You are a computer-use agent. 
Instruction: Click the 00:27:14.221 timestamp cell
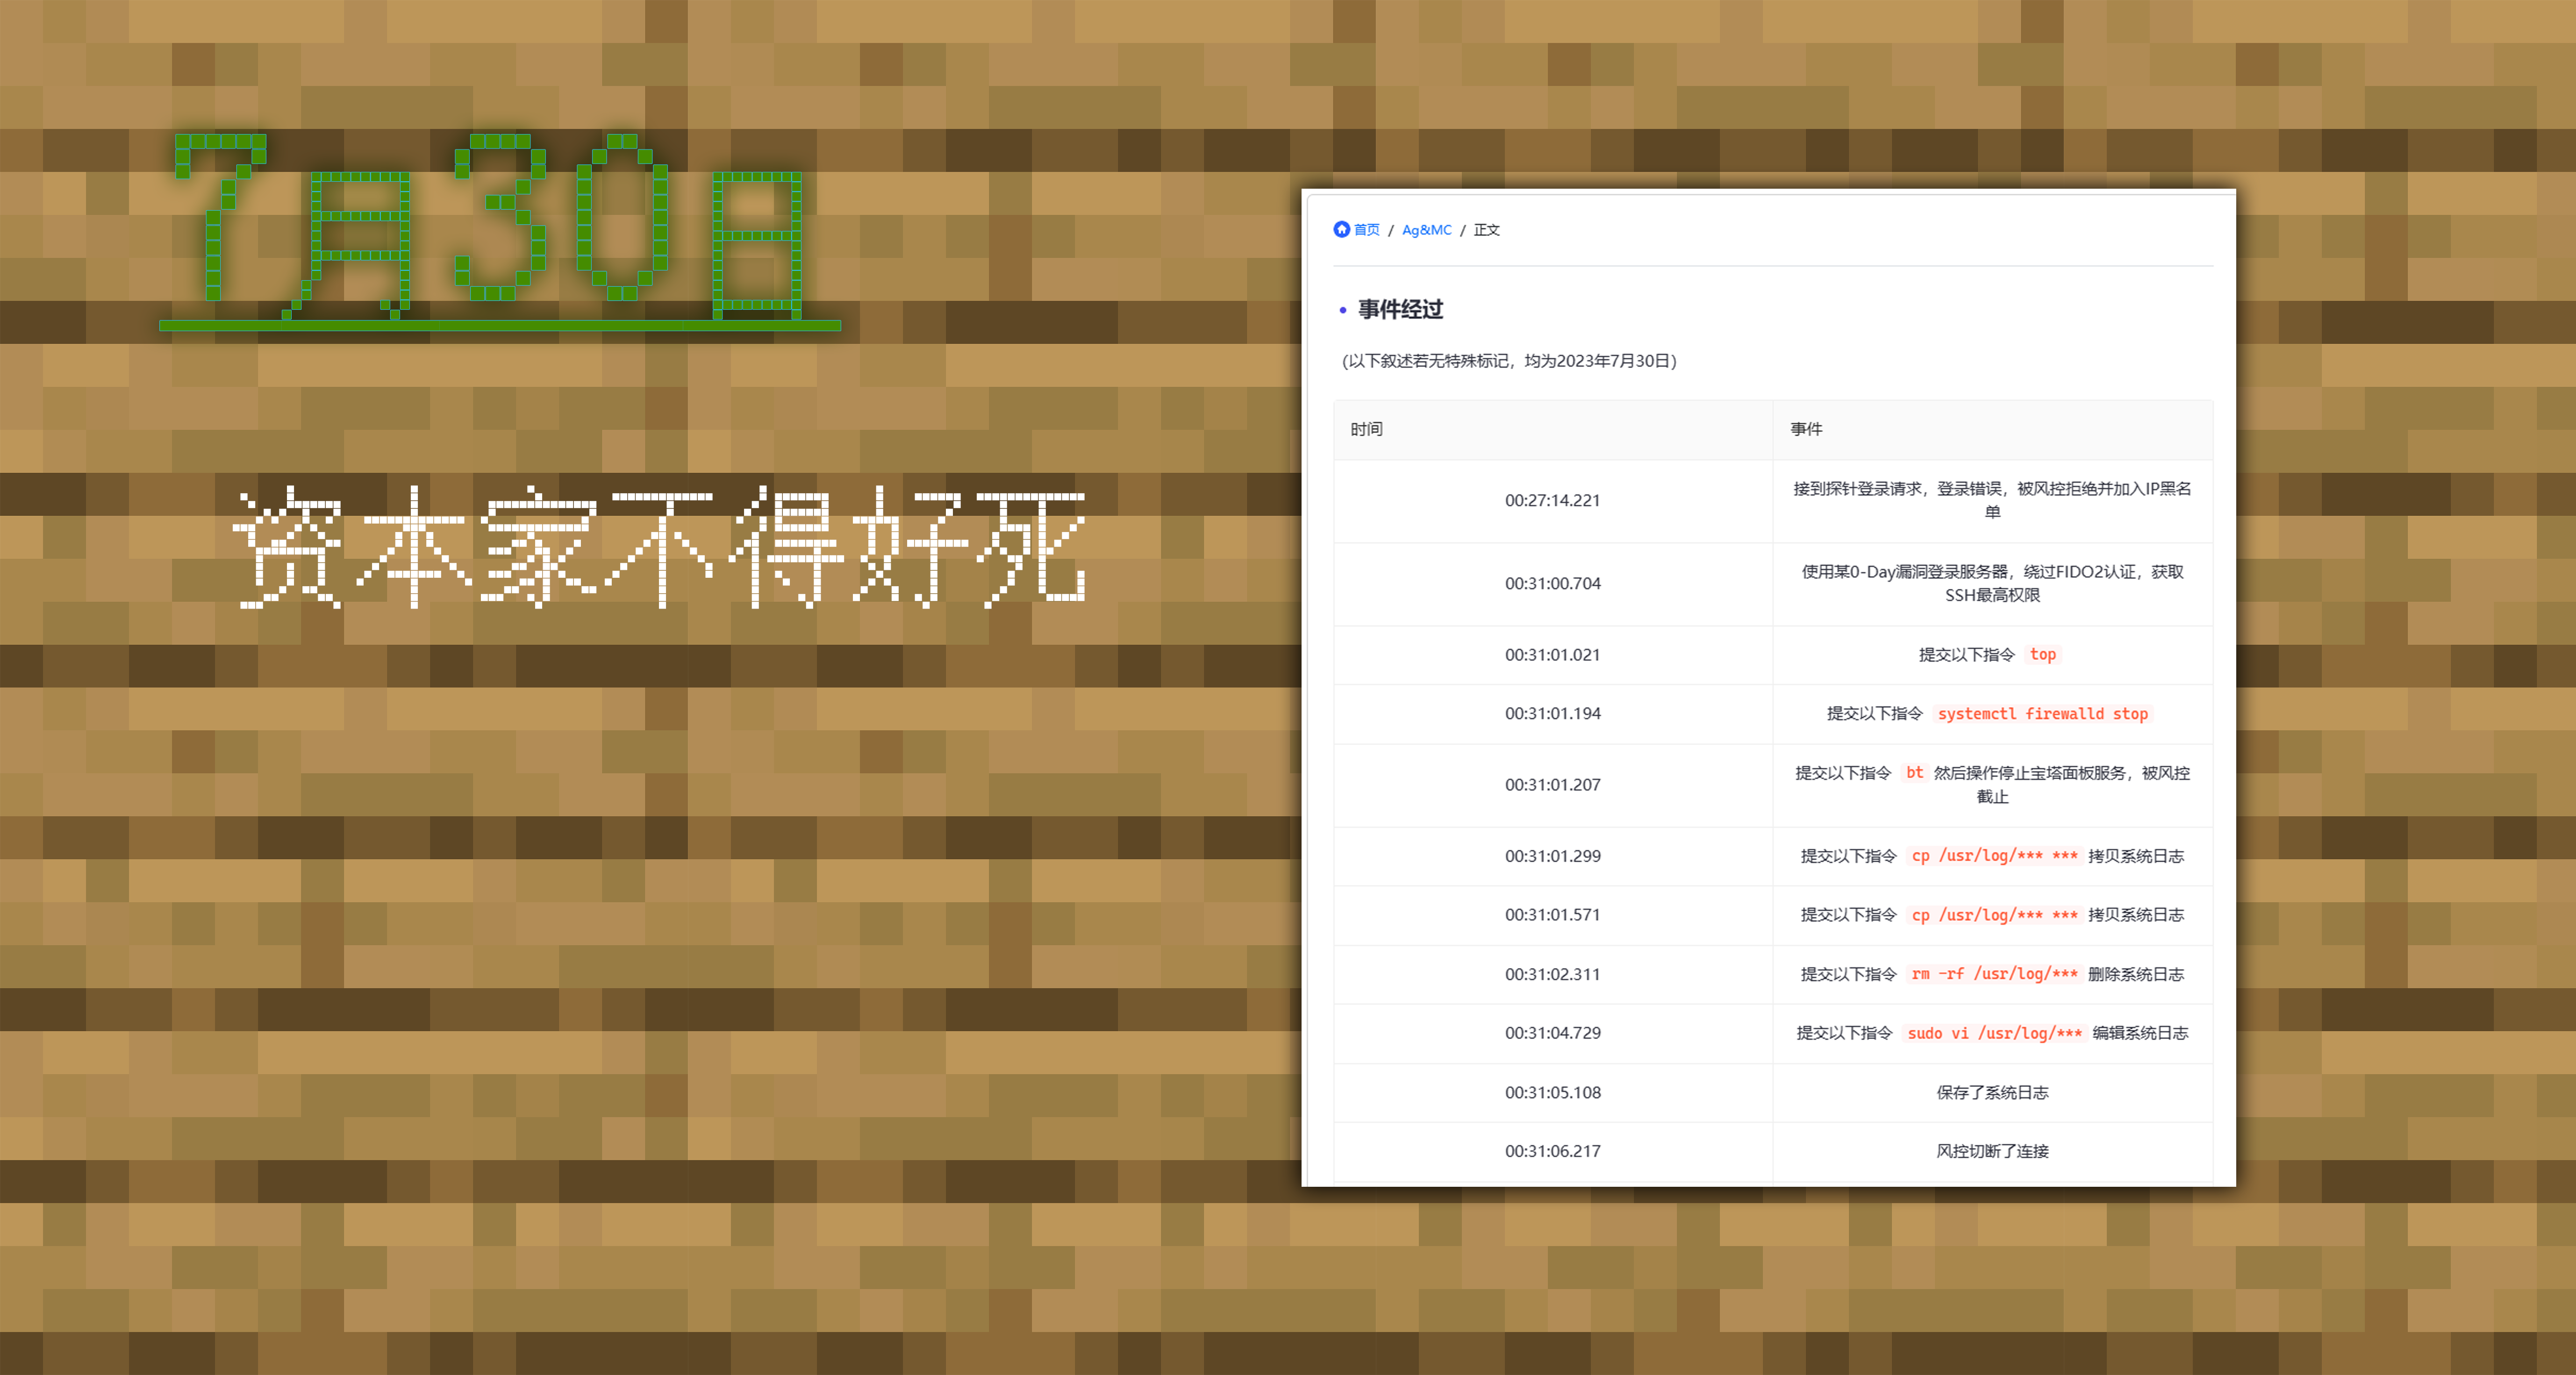[1552, 501]
